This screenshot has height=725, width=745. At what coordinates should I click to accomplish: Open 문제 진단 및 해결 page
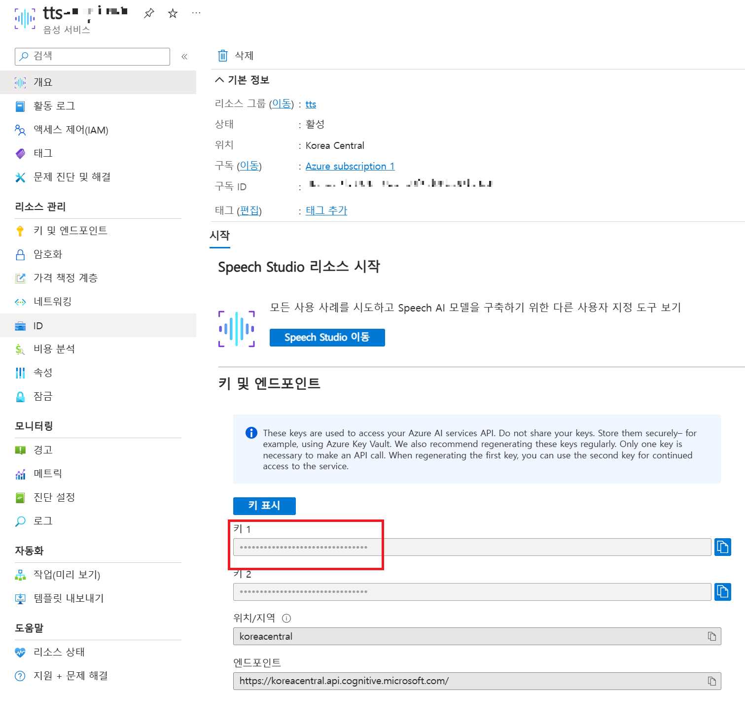point(98,177)
